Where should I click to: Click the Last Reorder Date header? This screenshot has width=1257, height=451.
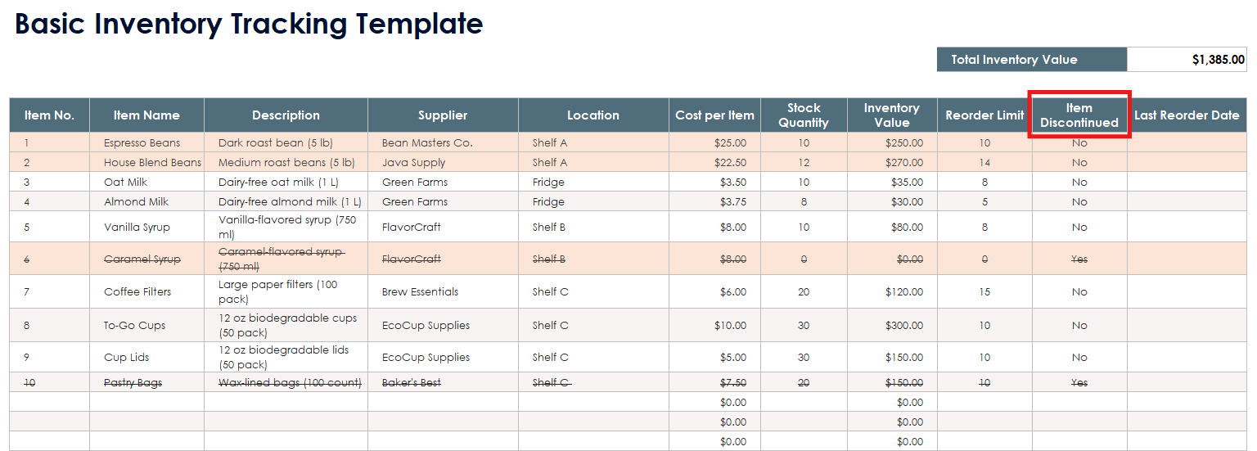[1187, 115]
